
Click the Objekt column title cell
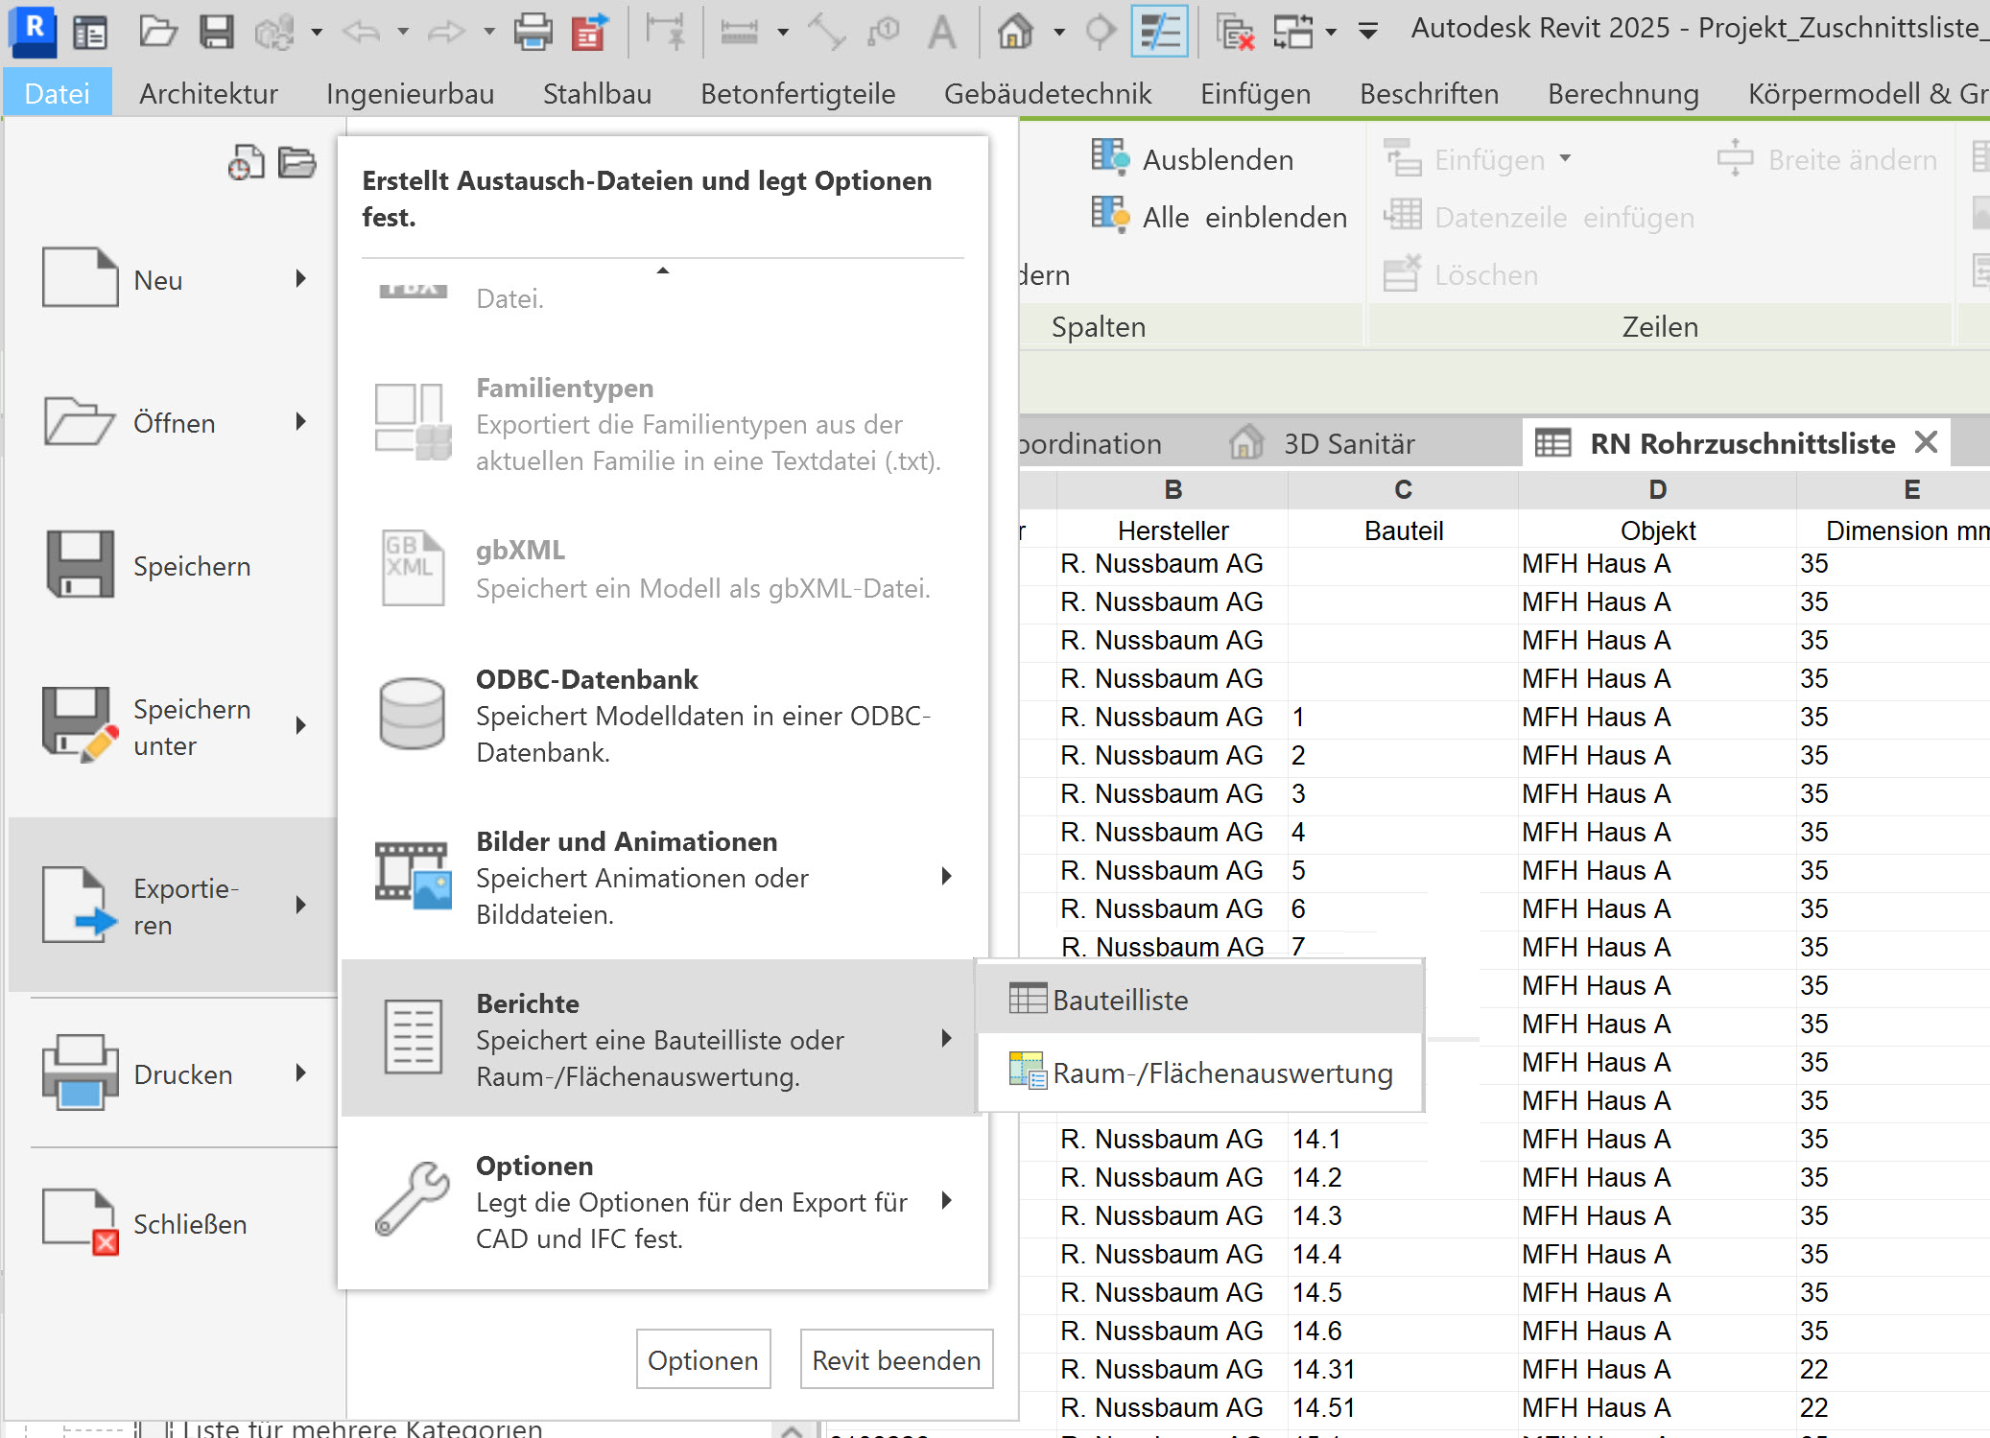tap(1657, 530)
